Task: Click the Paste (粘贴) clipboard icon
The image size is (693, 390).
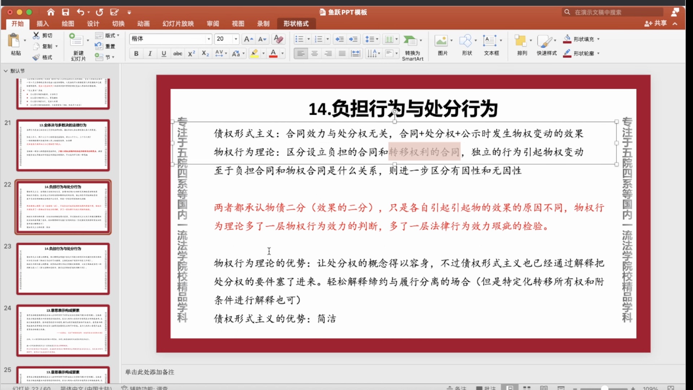Action: coord(14,40)
